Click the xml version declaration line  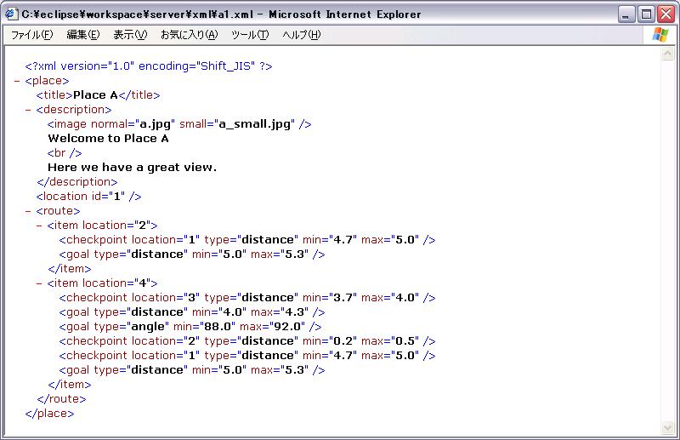point(149,66)
